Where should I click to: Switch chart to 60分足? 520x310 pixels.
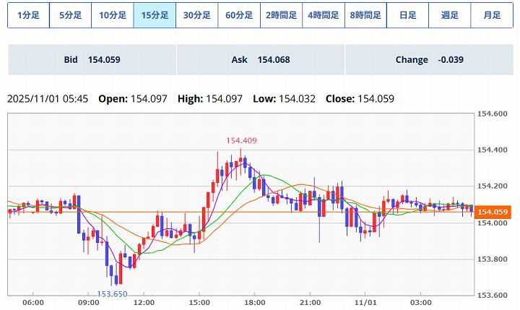[239, 15]
